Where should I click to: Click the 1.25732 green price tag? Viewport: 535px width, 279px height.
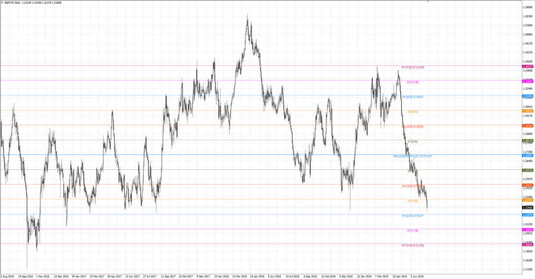(x=528, y=170)
